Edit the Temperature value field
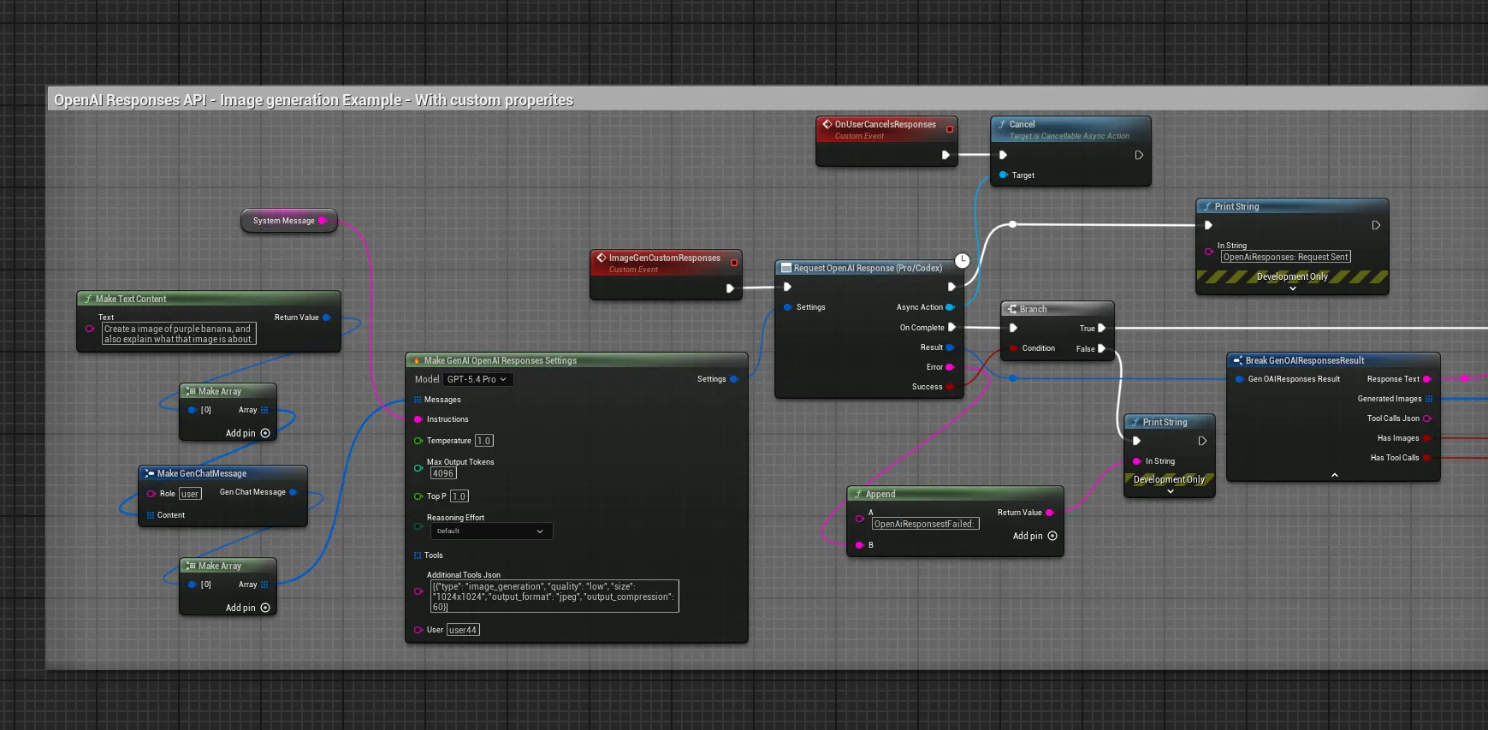Image resolution: width=1488 pixels, height=730 pixels. tap(484, 441)
